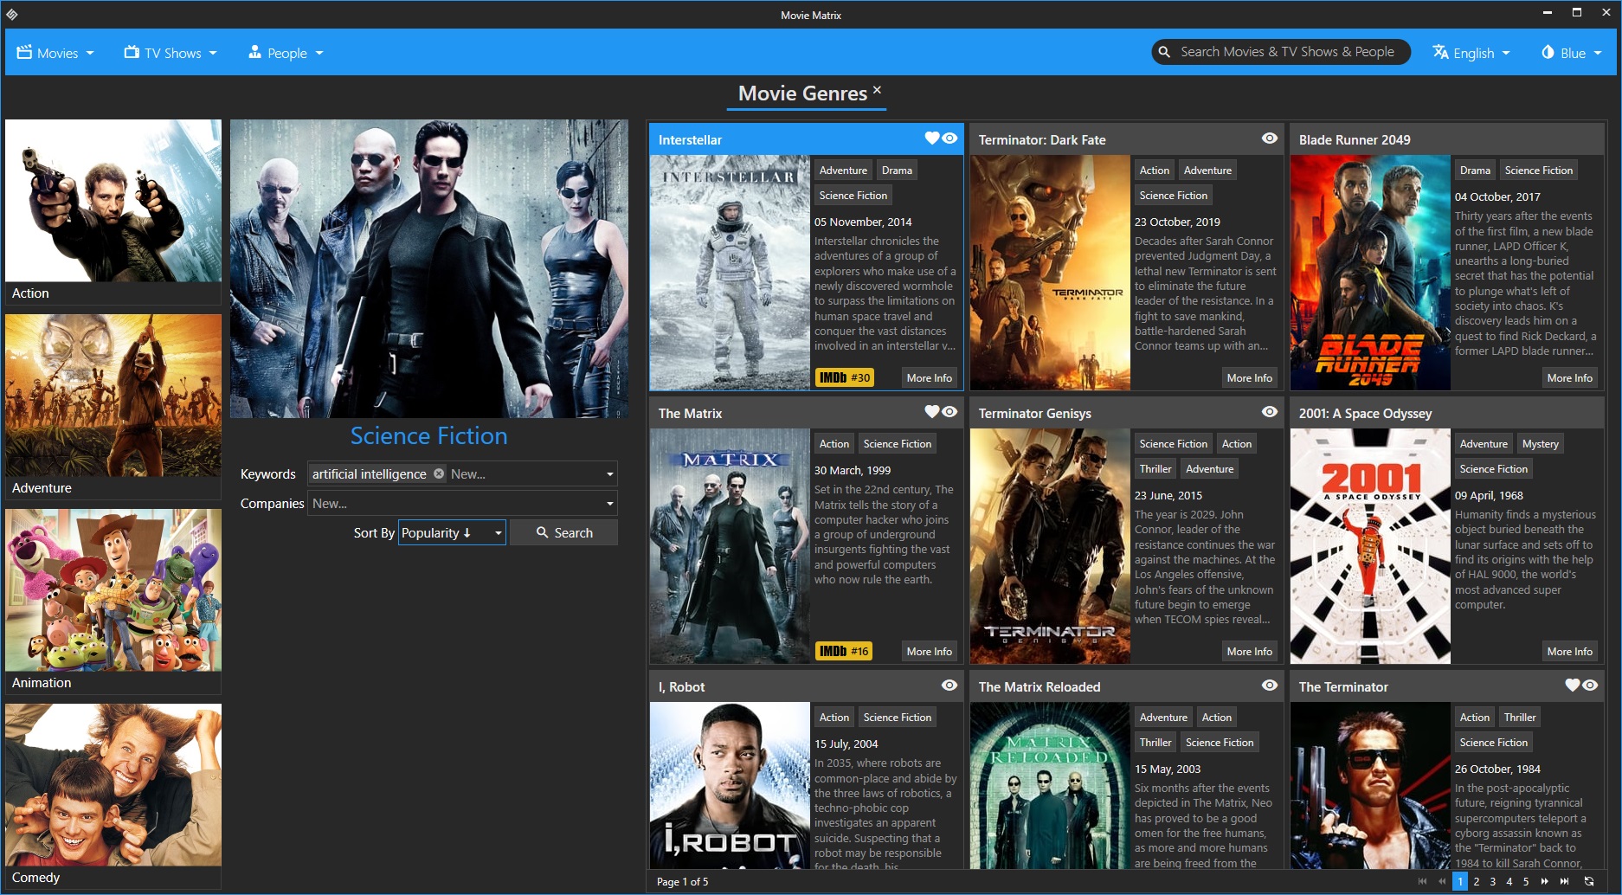The image size is (1622, 895).
Task: Go to page 5 in pagination
Action: pyautogui.click(x=1526, y=881)
